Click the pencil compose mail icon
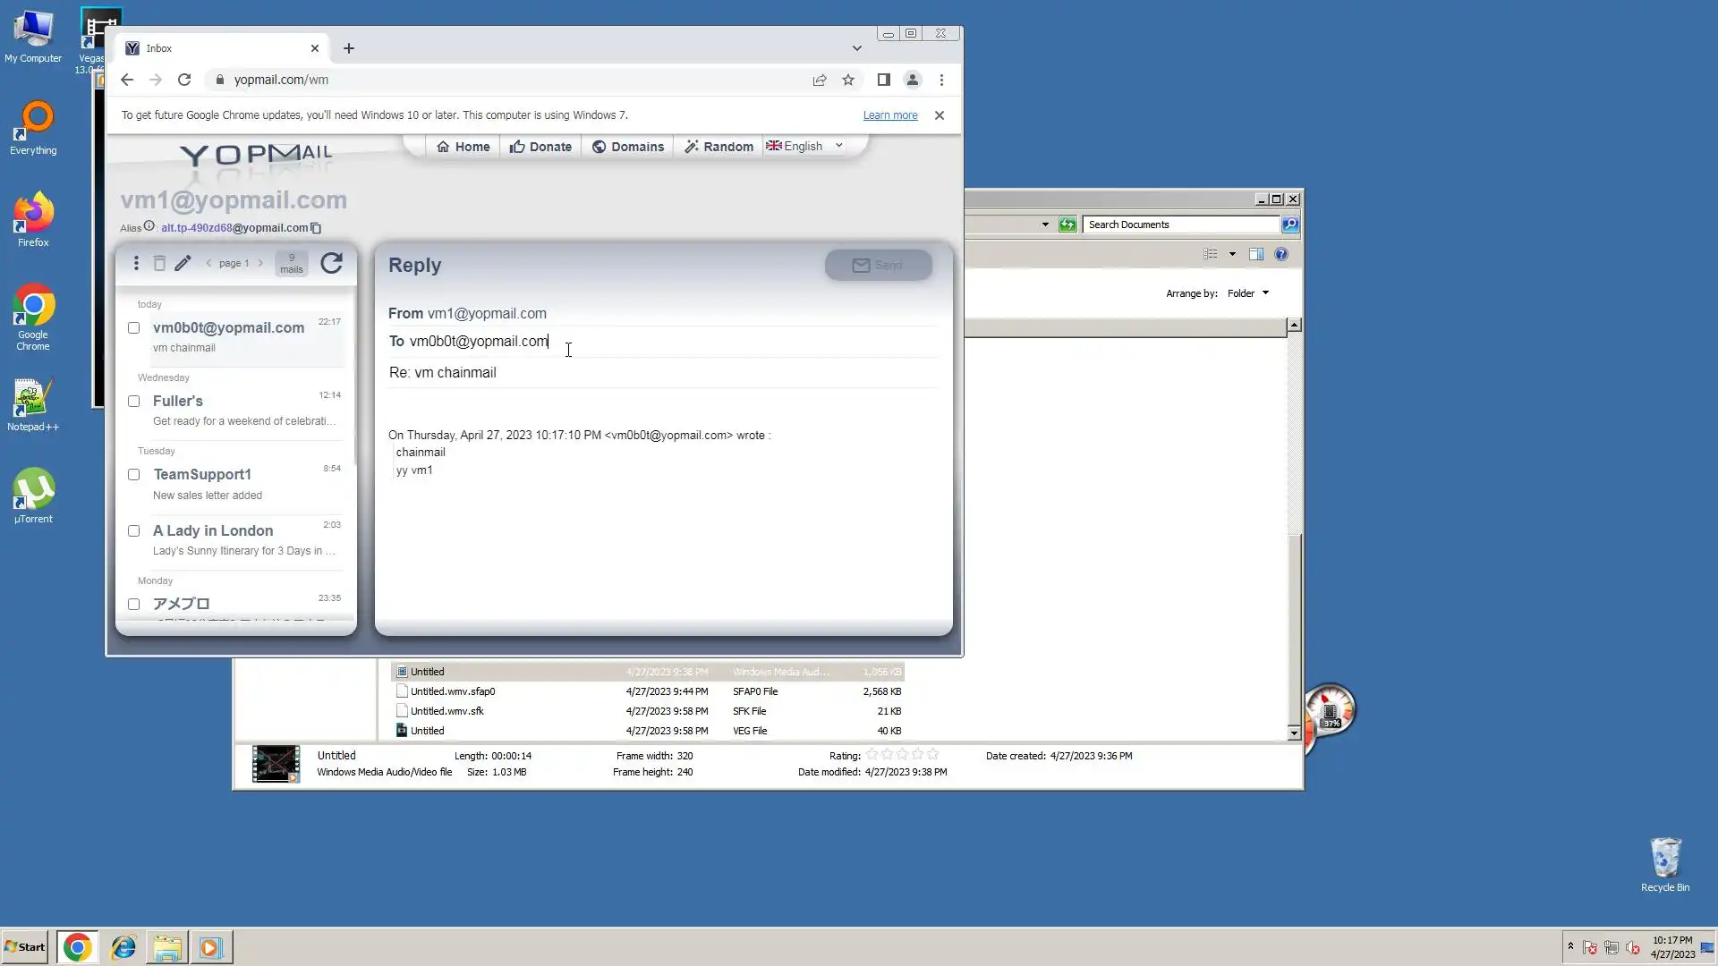 (183, 263)
